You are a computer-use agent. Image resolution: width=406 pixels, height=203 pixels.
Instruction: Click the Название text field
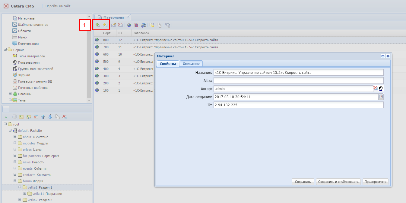(x=299, y=72)
